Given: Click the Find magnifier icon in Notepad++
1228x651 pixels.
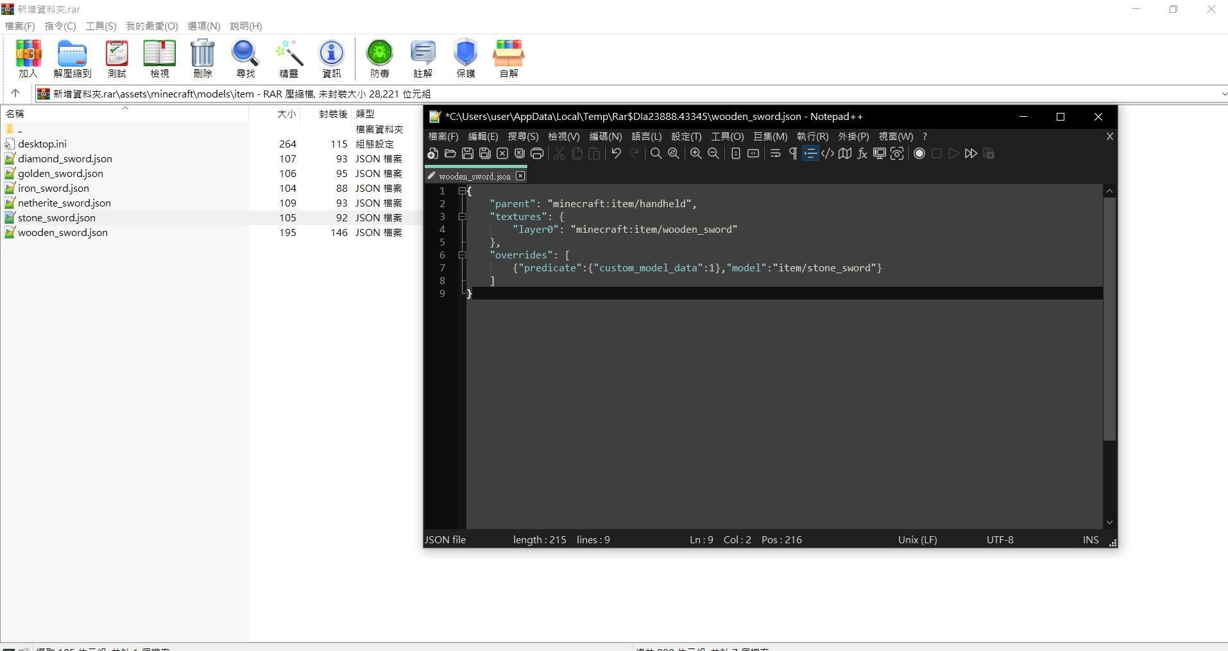Looking at the screenshot, I should (x=656, y=153).
